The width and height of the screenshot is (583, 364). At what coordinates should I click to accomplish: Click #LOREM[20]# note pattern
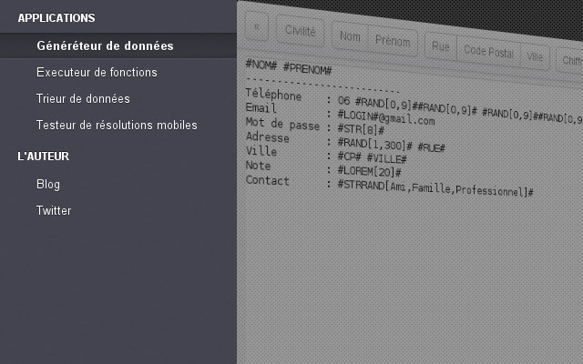(x=369, y=171)
